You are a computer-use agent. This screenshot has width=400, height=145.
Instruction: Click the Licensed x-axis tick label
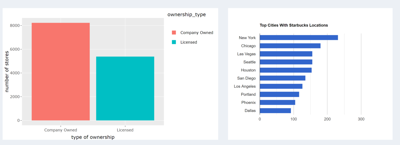[x=125, y=130]
